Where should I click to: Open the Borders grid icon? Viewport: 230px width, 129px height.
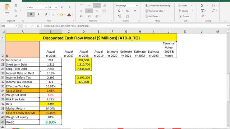[x=54, y=14]
